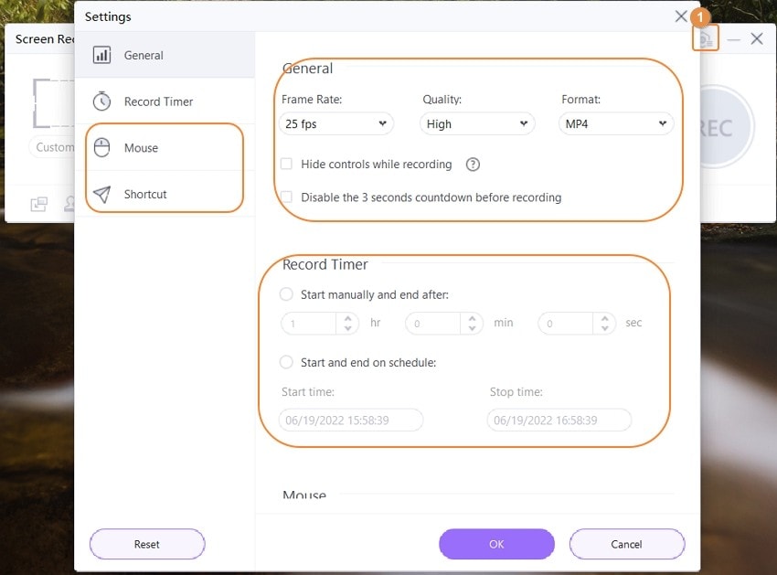Click the Start time date field
777x575 pixels.
tap(351, 421)
